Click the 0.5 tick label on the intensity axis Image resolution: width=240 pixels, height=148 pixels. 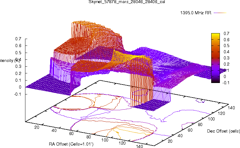tap(18, 53)
